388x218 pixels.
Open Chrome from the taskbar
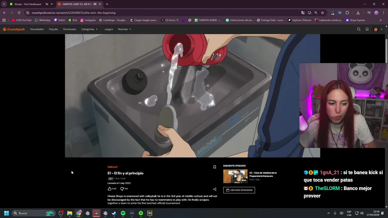pos(79,213)
